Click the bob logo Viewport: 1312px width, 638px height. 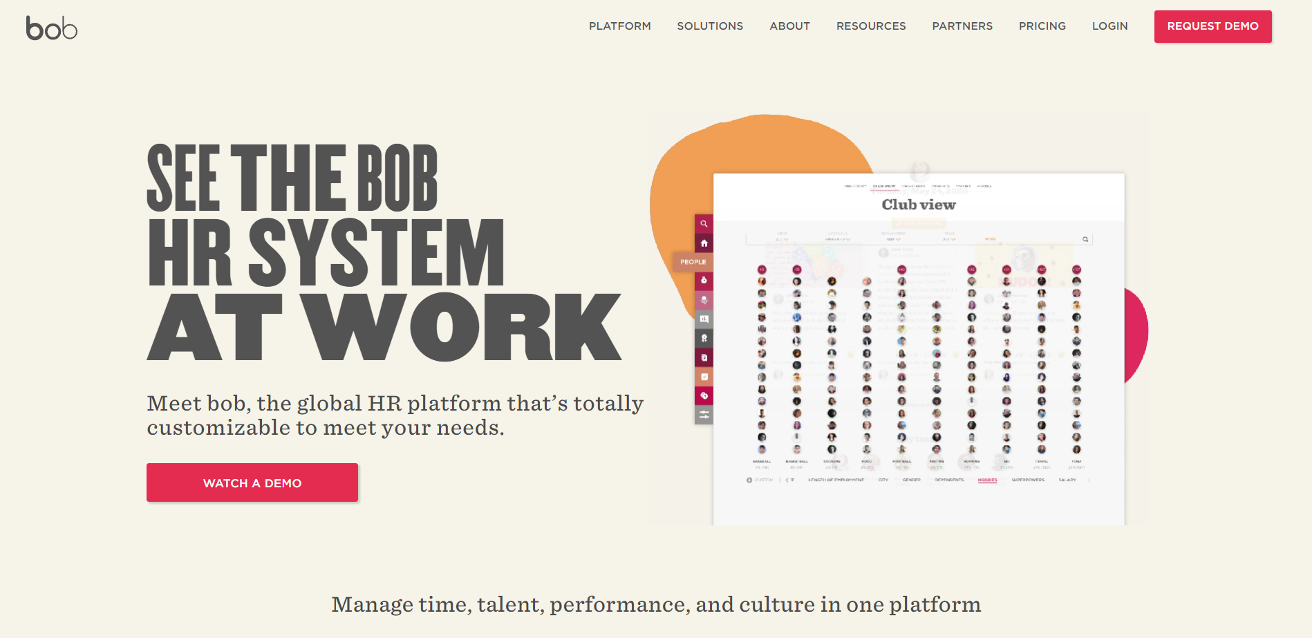click(x=52, y=28)
